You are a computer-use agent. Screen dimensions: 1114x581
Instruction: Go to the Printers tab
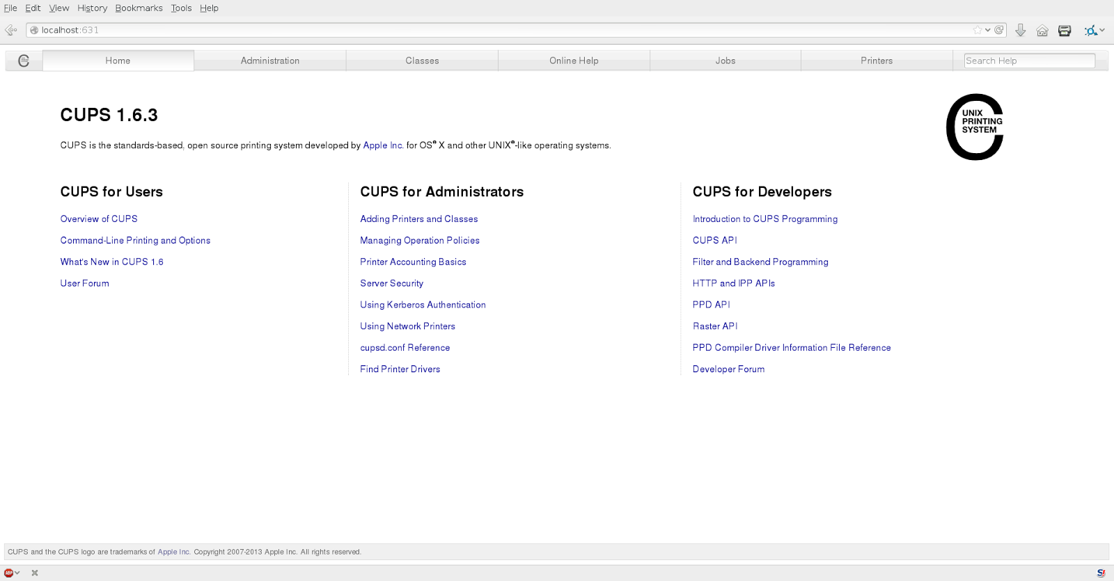(x=877, y=61)
